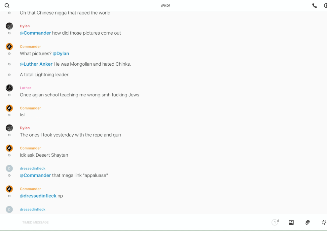Click the @dressedinfleck mention in Commander's reply

[x=38, y=196]
